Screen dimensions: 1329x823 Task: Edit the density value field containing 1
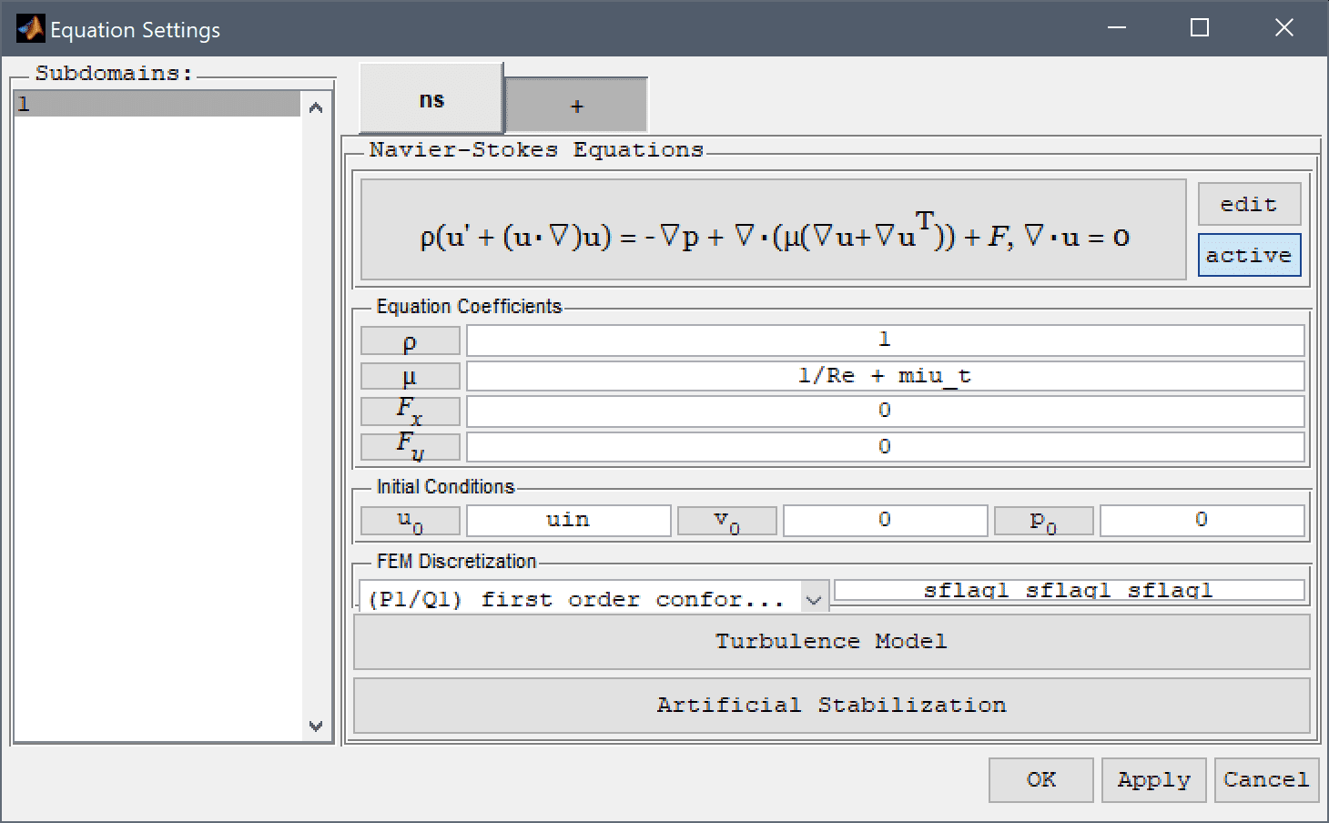[885, 340]
